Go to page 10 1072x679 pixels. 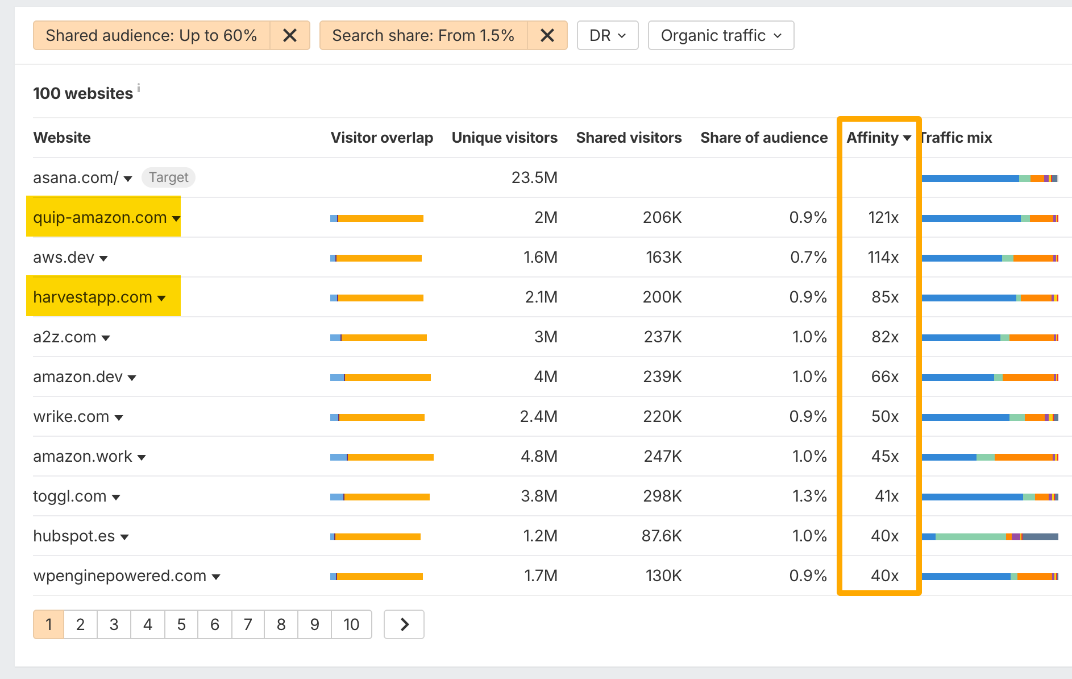(x=351, y=624)
